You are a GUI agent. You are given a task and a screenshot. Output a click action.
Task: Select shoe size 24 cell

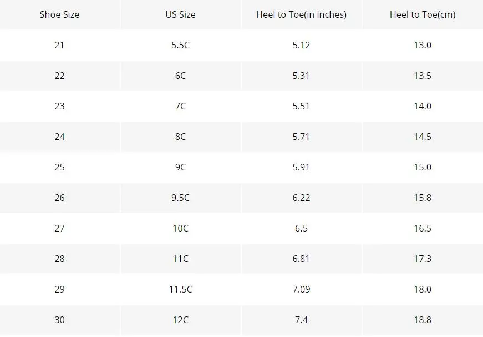59,137
